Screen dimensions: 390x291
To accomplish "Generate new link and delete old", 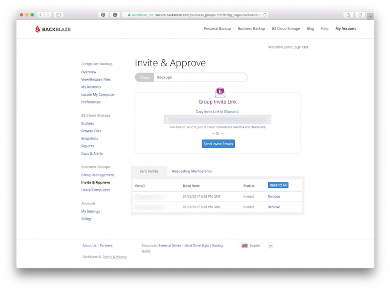I will pyautogui.click(x=242, y=127).
